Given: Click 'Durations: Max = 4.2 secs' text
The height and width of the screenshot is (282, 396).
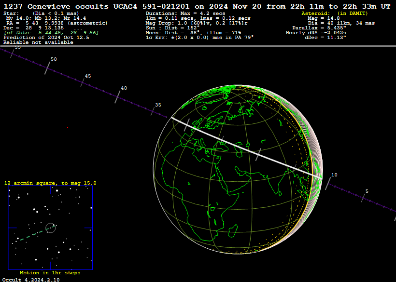Looking at the screenshot, I should (185, 13).
